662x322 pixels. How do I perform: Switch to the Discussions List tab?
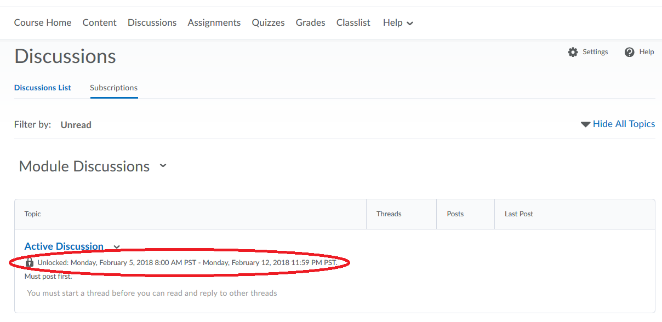tap(42, 88)
